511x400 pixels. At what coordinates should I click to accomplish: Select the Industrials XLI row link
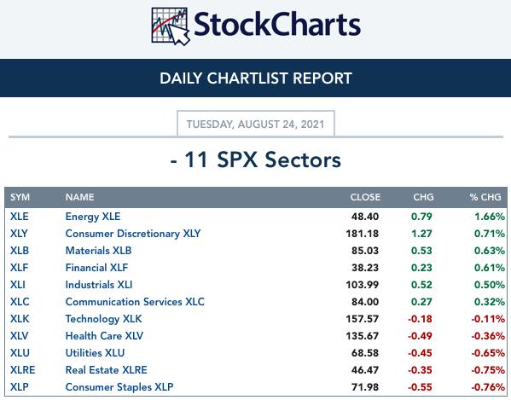[99, 285]
